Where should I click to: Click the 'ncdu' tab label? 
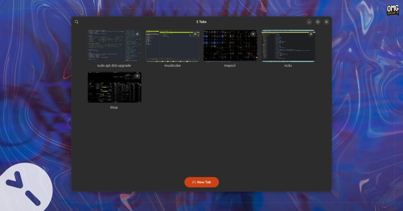(288, 66)
